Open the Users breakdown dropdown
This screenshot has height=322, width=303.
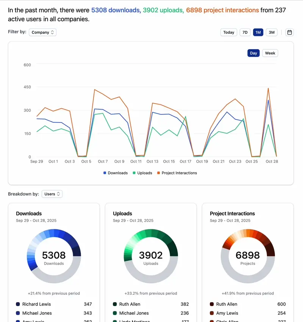52,194
